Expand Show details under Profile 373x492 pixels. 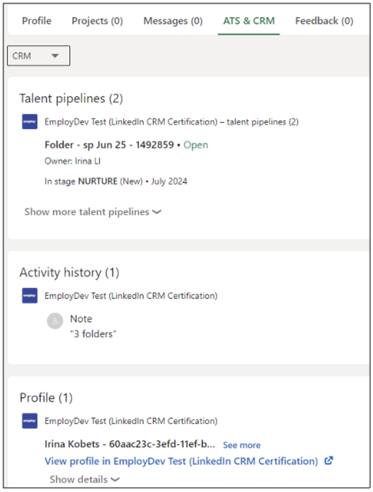(x=85, y=479)
